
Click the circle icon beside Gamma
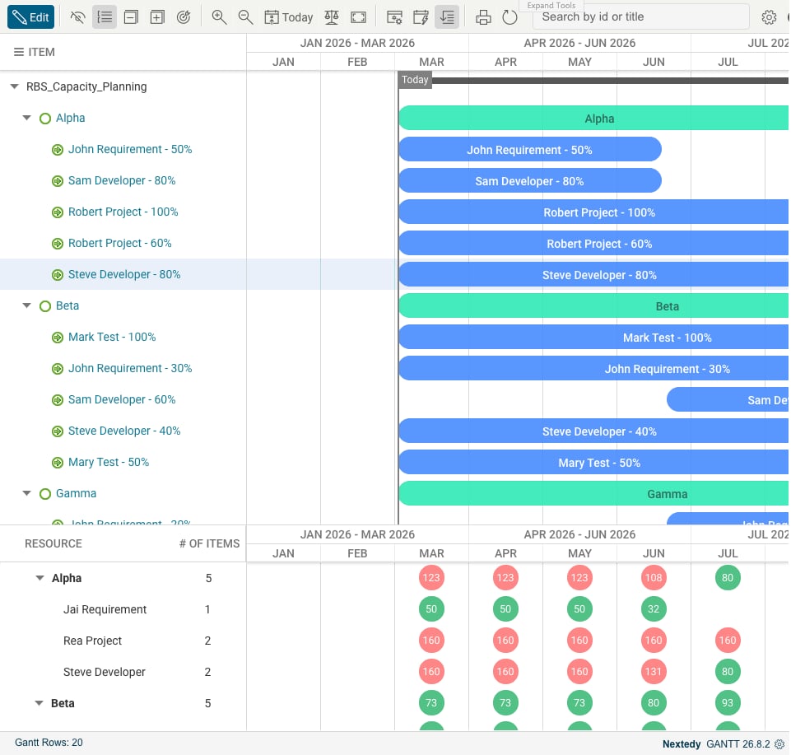(45, 494)
